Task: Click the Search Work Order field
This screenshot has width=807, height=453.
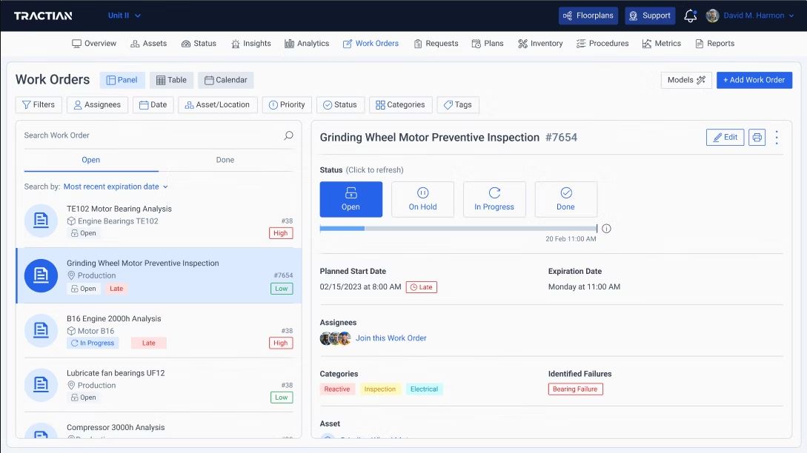Action: pos(148,135)
